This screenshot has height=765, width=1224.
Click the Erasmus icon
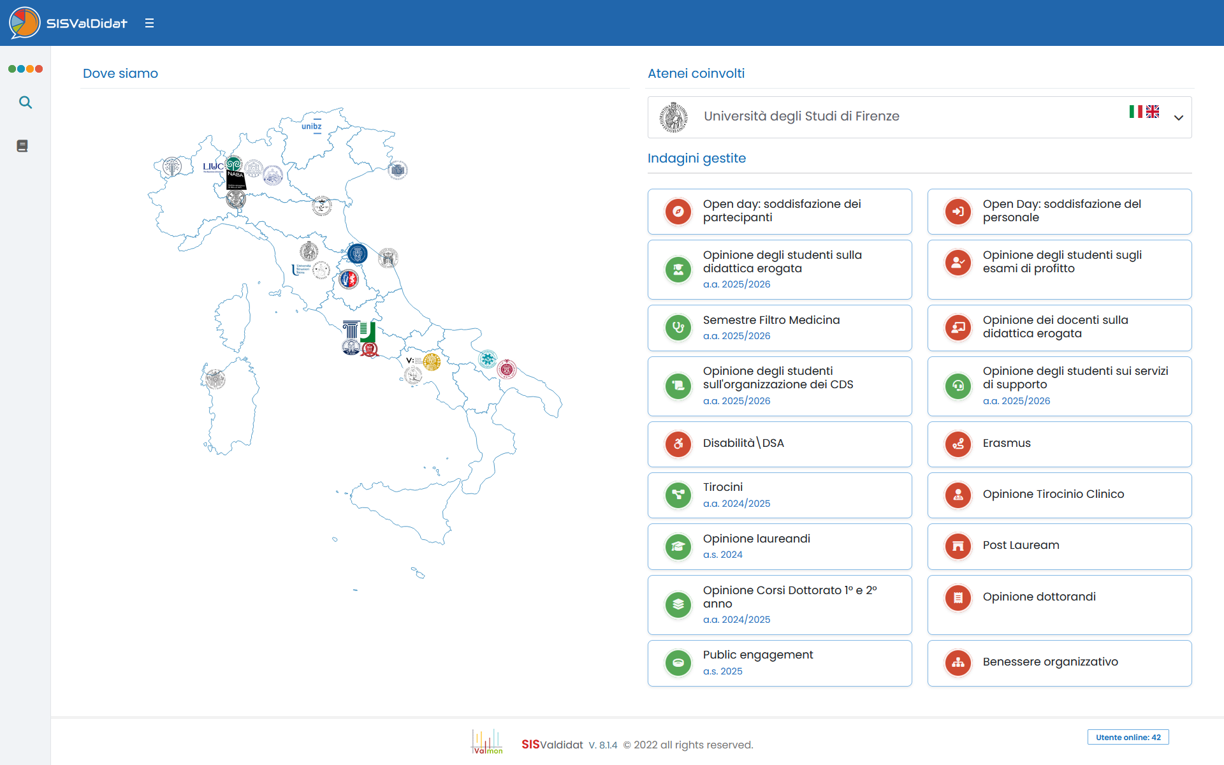958,444
